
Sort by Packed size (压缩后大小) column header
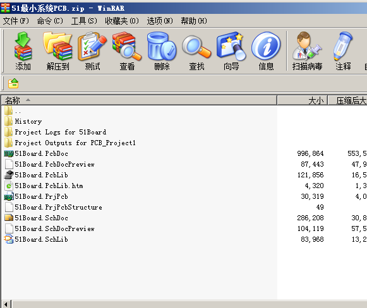click(347, 100)
